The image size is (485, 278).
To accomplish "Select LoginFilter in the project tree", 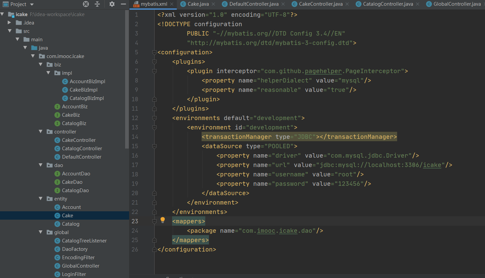I will (74, 274).
